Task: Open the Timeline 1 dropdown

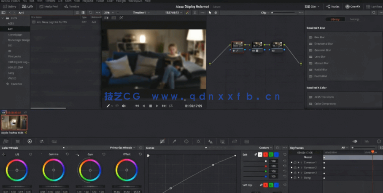Action: pos(141,13)
